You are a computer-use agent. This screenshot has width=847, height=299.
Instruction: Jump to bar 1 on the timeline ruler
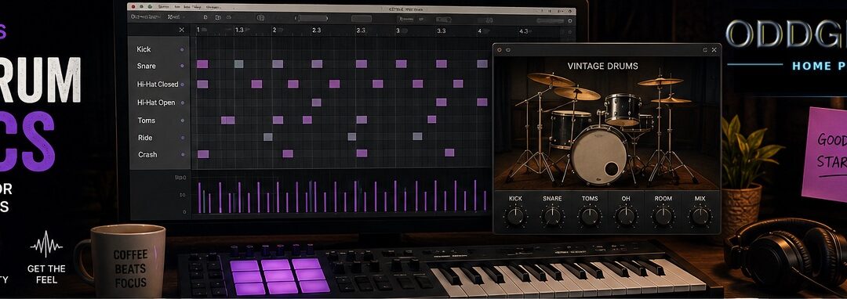198,31
